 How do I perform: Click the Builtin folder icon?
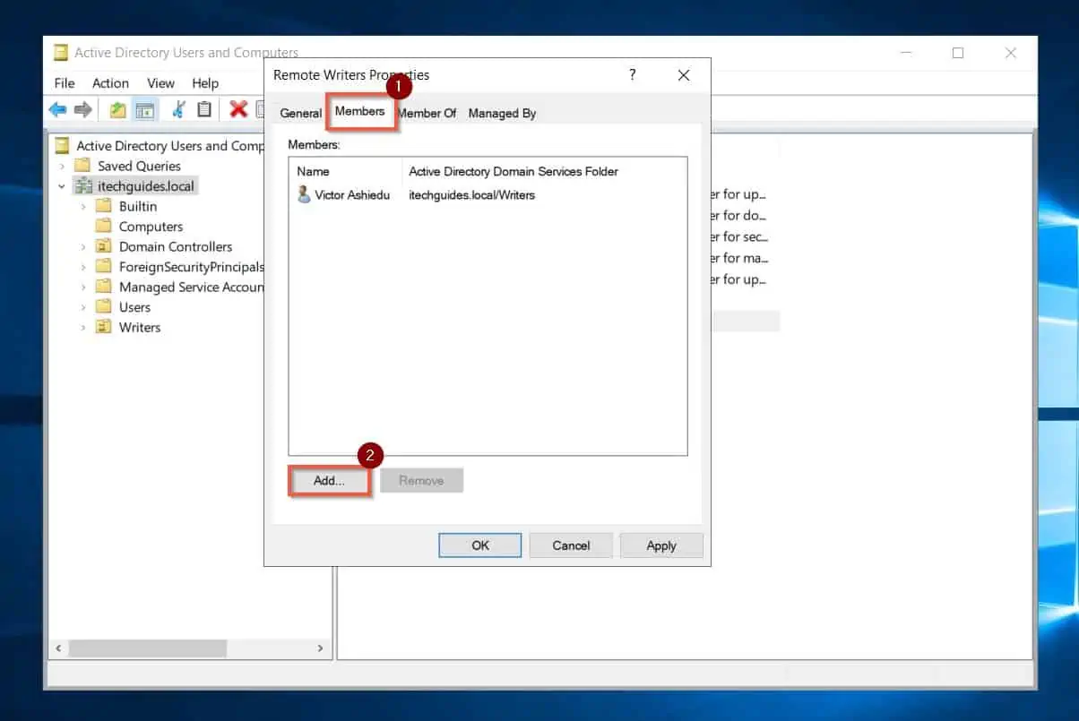[104, 206]
